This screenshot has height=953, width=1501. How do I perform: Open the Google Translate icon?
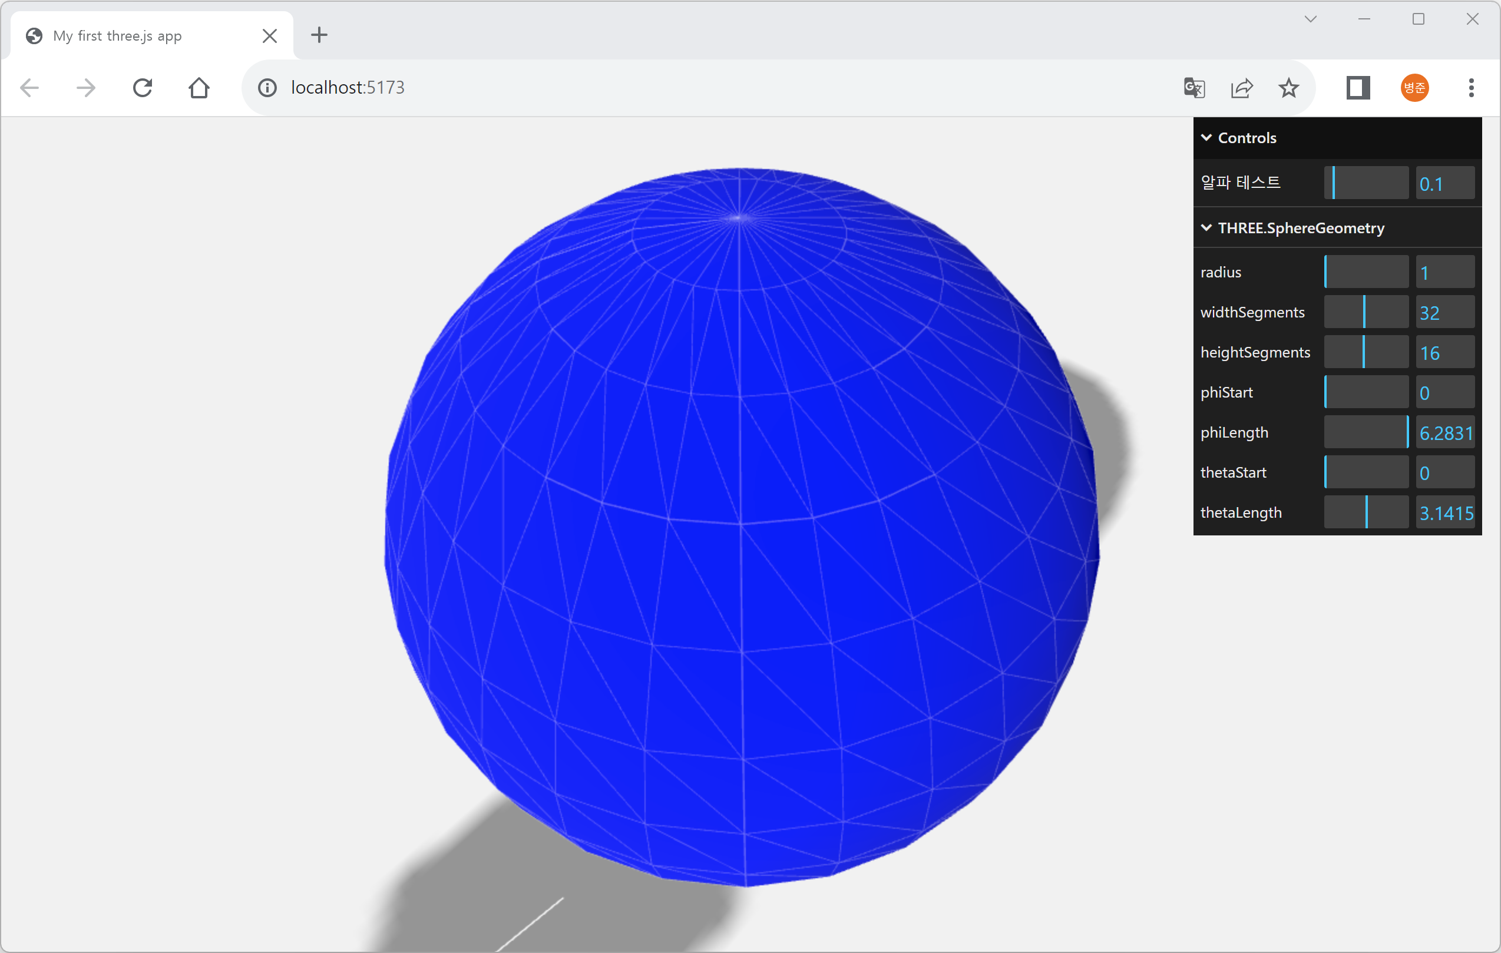point(1193,88)
